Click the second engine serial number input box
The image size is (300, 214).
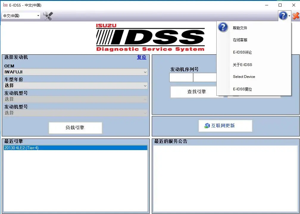[x=205, y=77]
